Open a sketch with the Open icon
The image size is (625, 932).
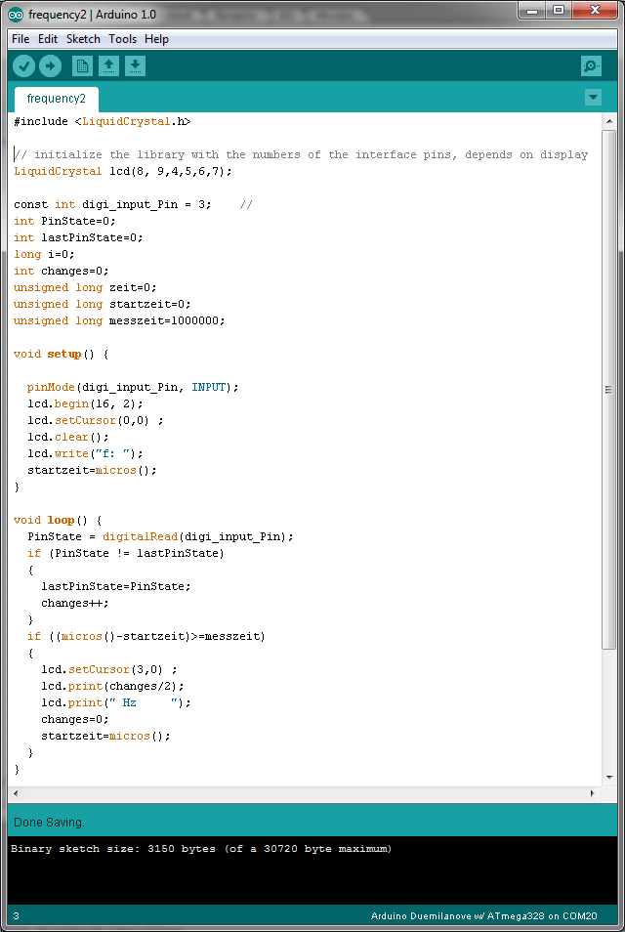108,66
